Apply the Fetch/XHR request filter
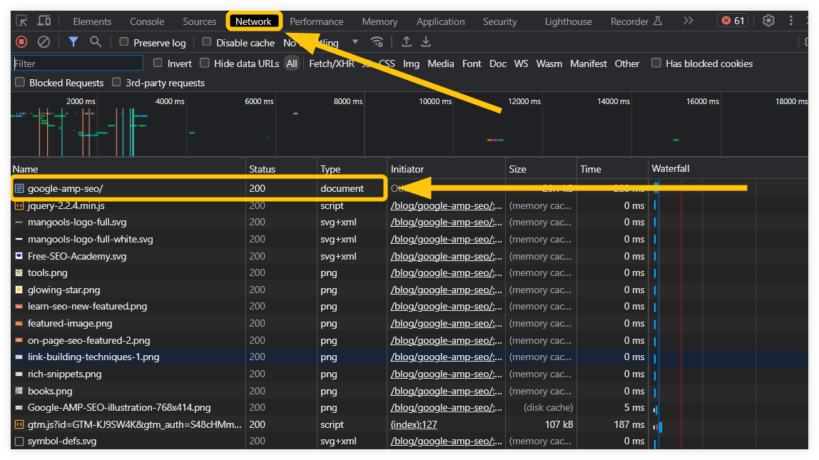This screenshot has height=460, width=819. tap(331, 63)
